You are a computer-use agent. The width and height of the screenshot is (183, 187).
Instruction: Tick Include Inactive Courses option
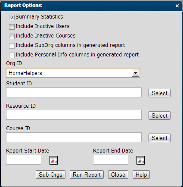point(12,36)
